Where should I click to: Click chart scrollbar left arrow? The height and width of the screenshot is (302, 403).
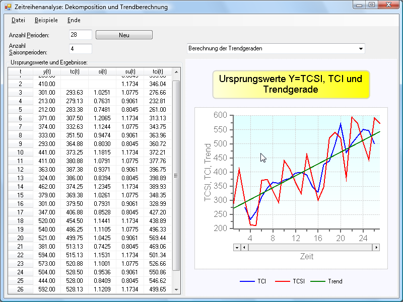[244, 247]
